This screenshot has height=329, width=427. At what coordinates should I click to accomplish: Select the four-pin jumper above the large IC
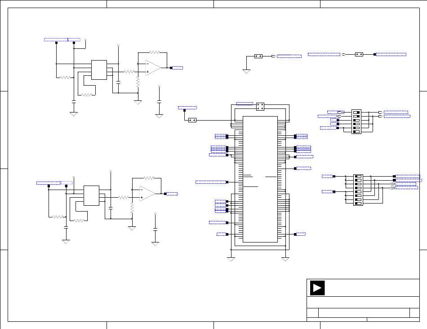point(260,107)
